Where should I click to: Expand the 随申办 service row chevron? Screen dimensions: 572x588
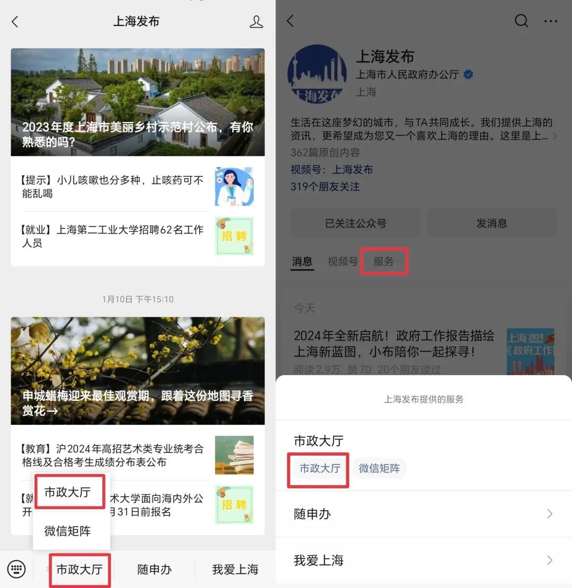click(550, 514)
